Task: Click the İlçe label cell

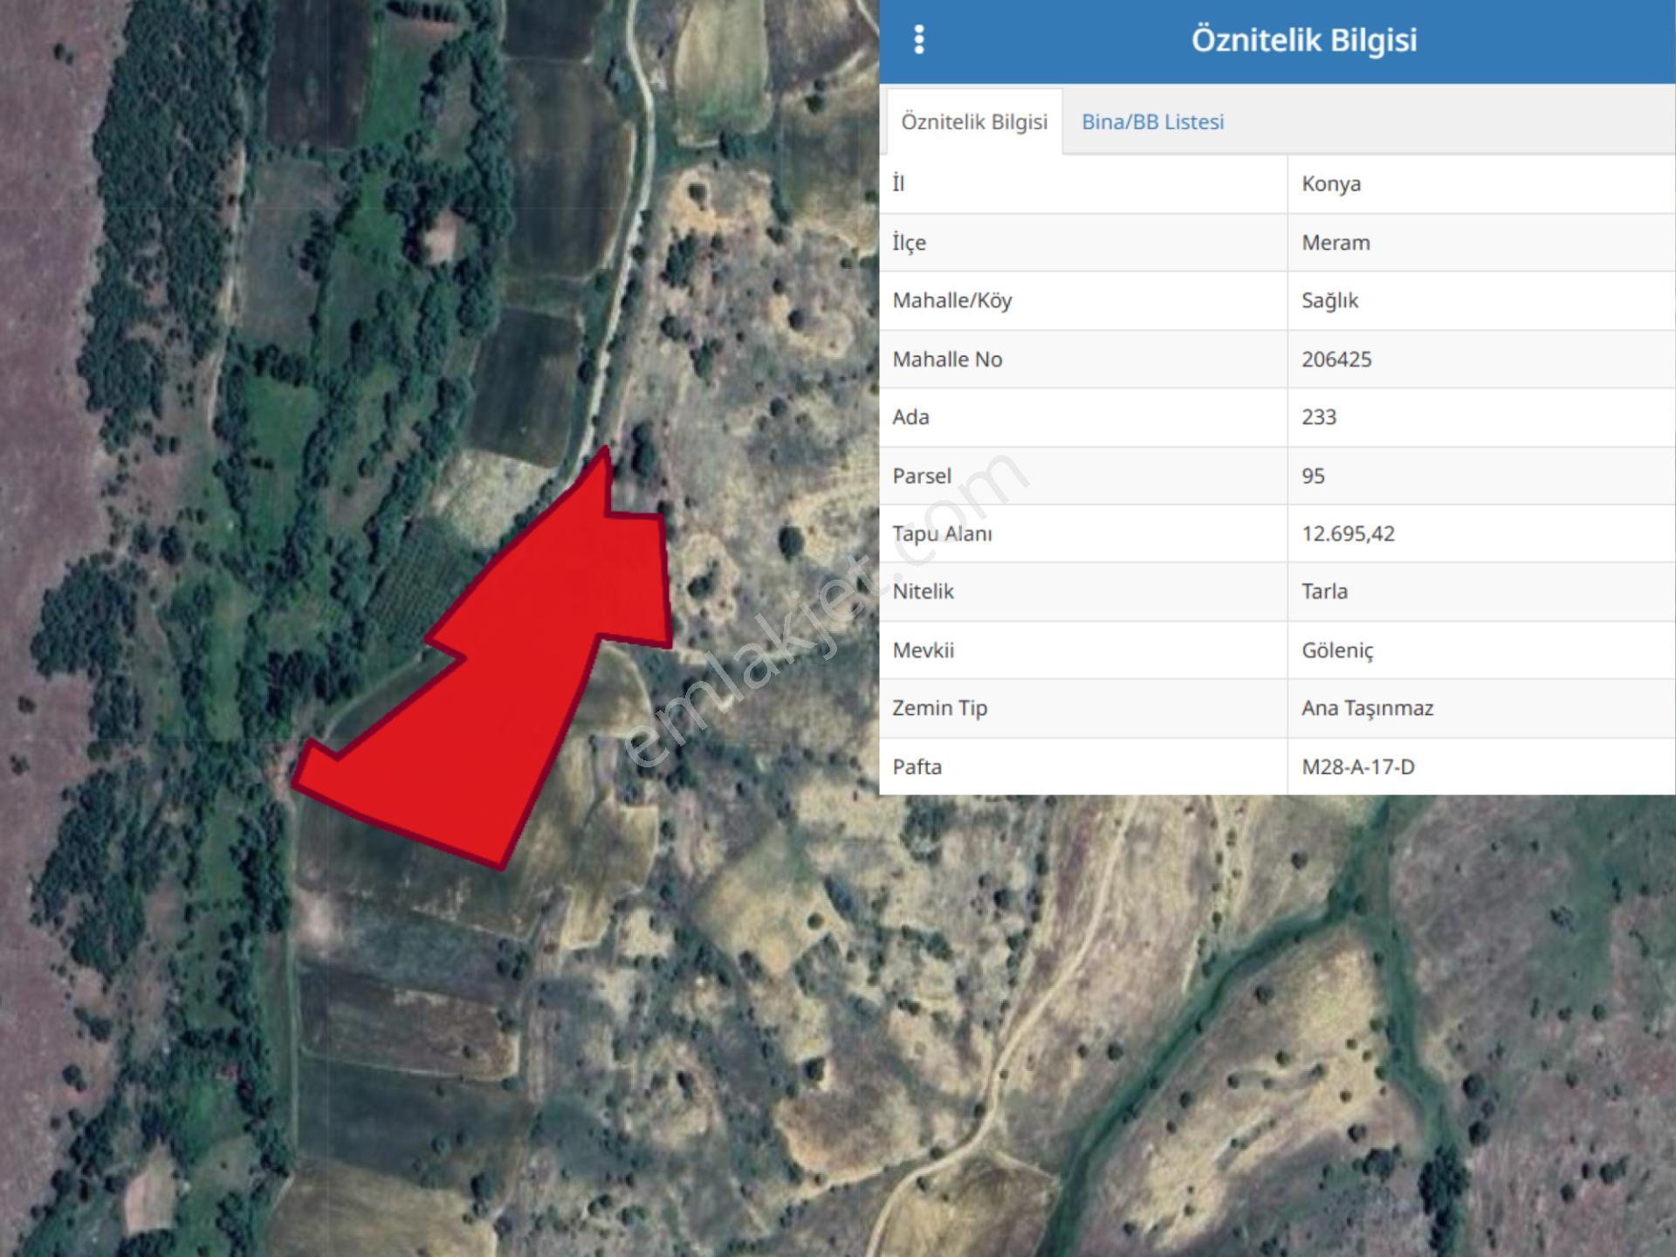Action: tap(1083, 243)
